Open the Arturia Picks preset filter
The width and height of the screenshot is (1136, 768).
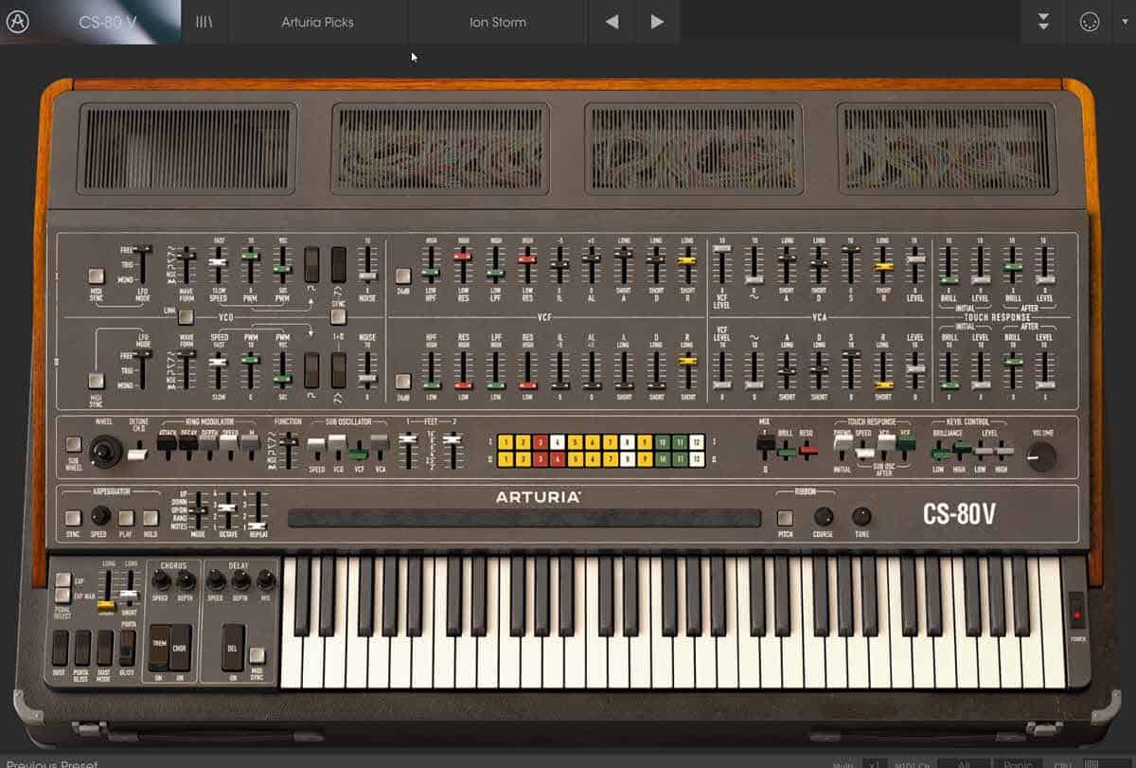(317, 22)
